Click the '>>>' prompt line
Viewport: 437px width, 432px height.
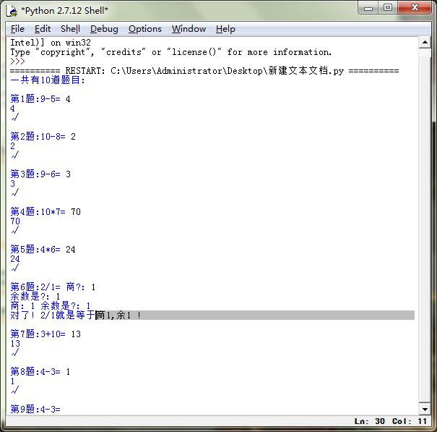pos(17,62)
